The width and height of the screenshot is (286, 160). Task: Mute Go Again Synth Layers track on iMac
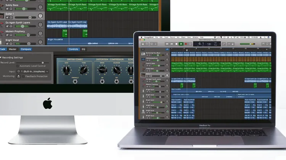tap(7, 26)
